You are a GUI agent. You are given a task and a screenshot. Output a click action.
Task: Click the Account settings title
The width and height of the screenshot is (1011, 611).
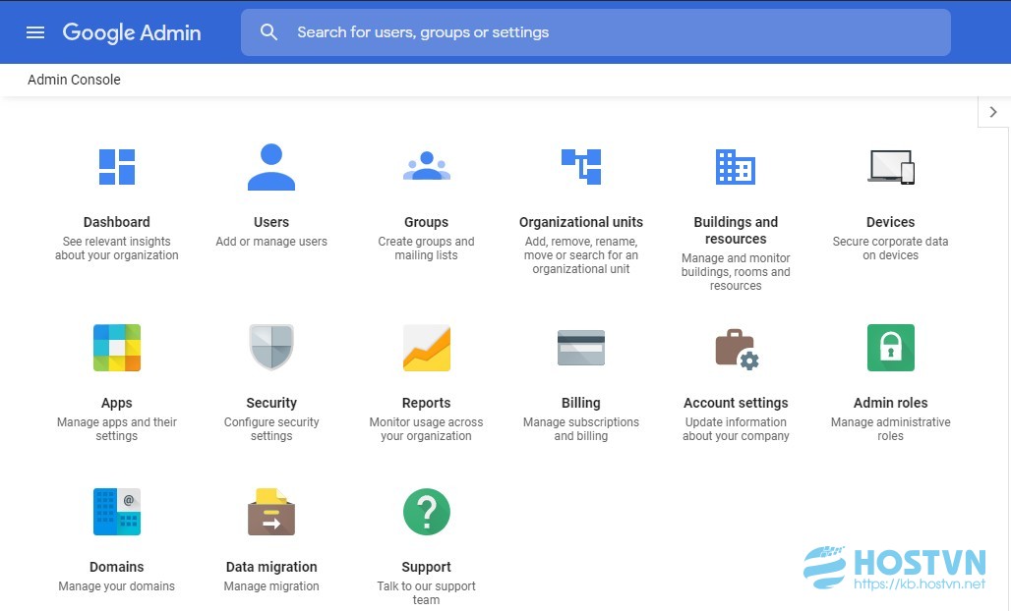(x=736, y=403)
